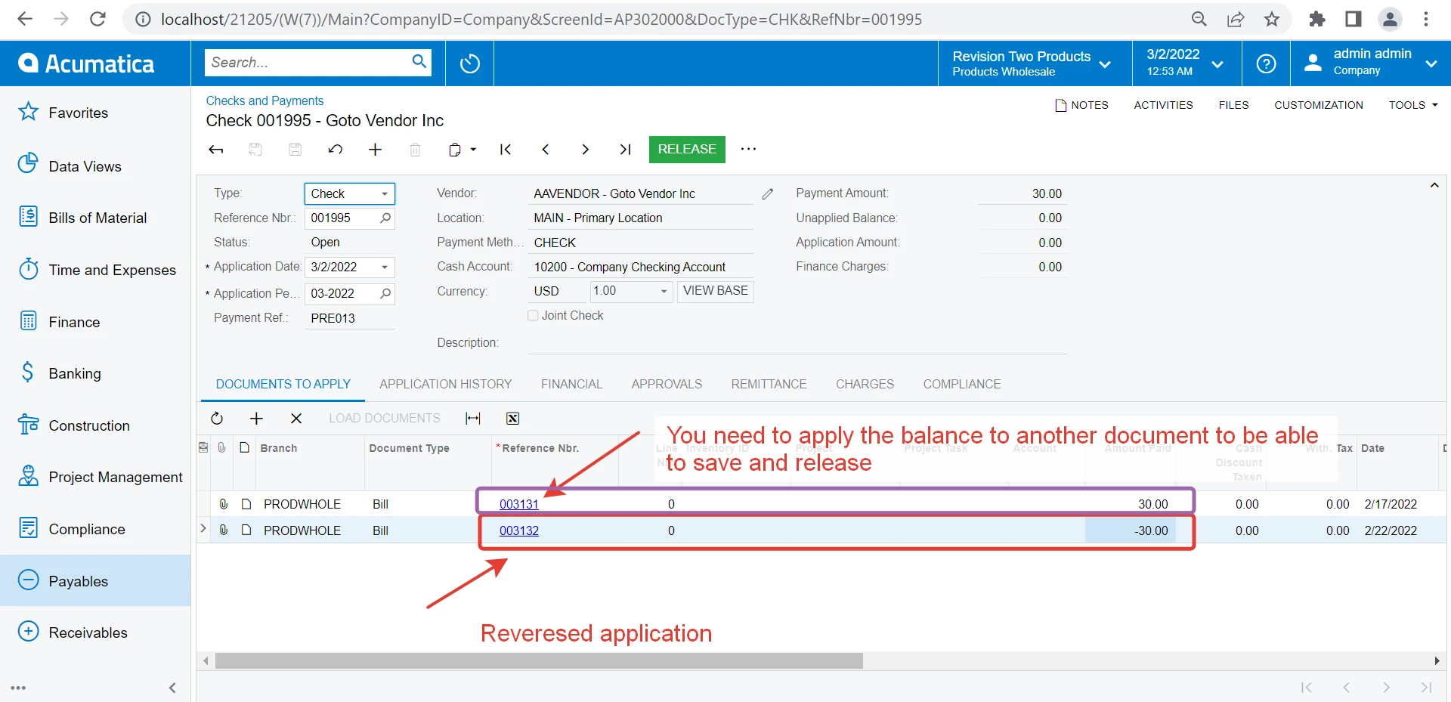Enable the Joint Check checkbox

[x=533, y=315]
